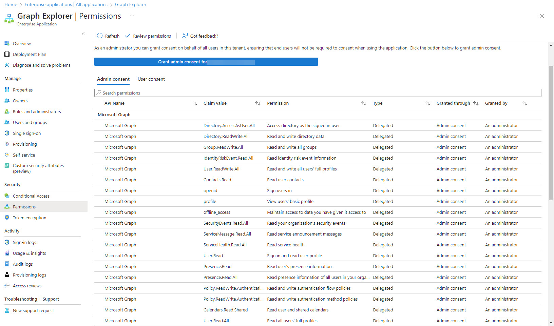Open the Permissions sidebar menu item

tap(44, 207)
